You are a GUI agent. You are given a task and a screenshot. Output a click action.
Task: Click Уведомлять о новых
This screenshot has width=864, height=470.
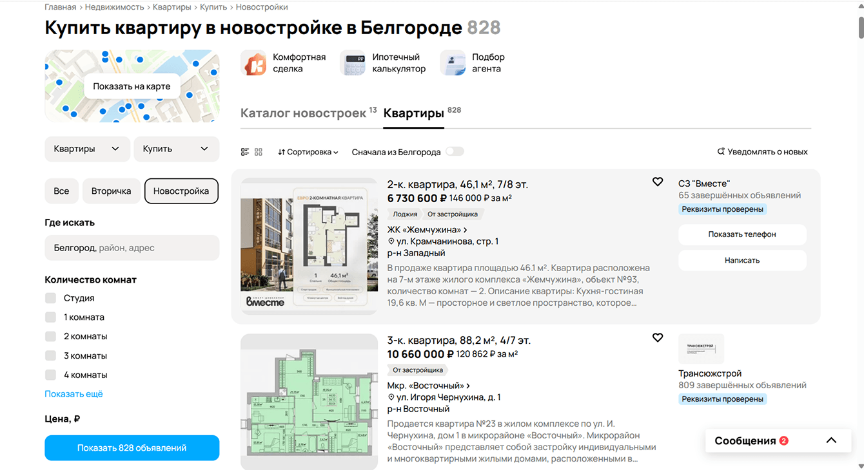[x=762, y=152]
